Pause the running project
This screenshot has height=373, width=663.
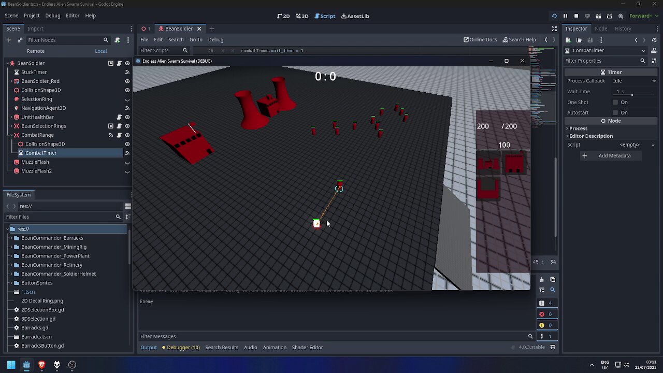[x=565, y=16]
